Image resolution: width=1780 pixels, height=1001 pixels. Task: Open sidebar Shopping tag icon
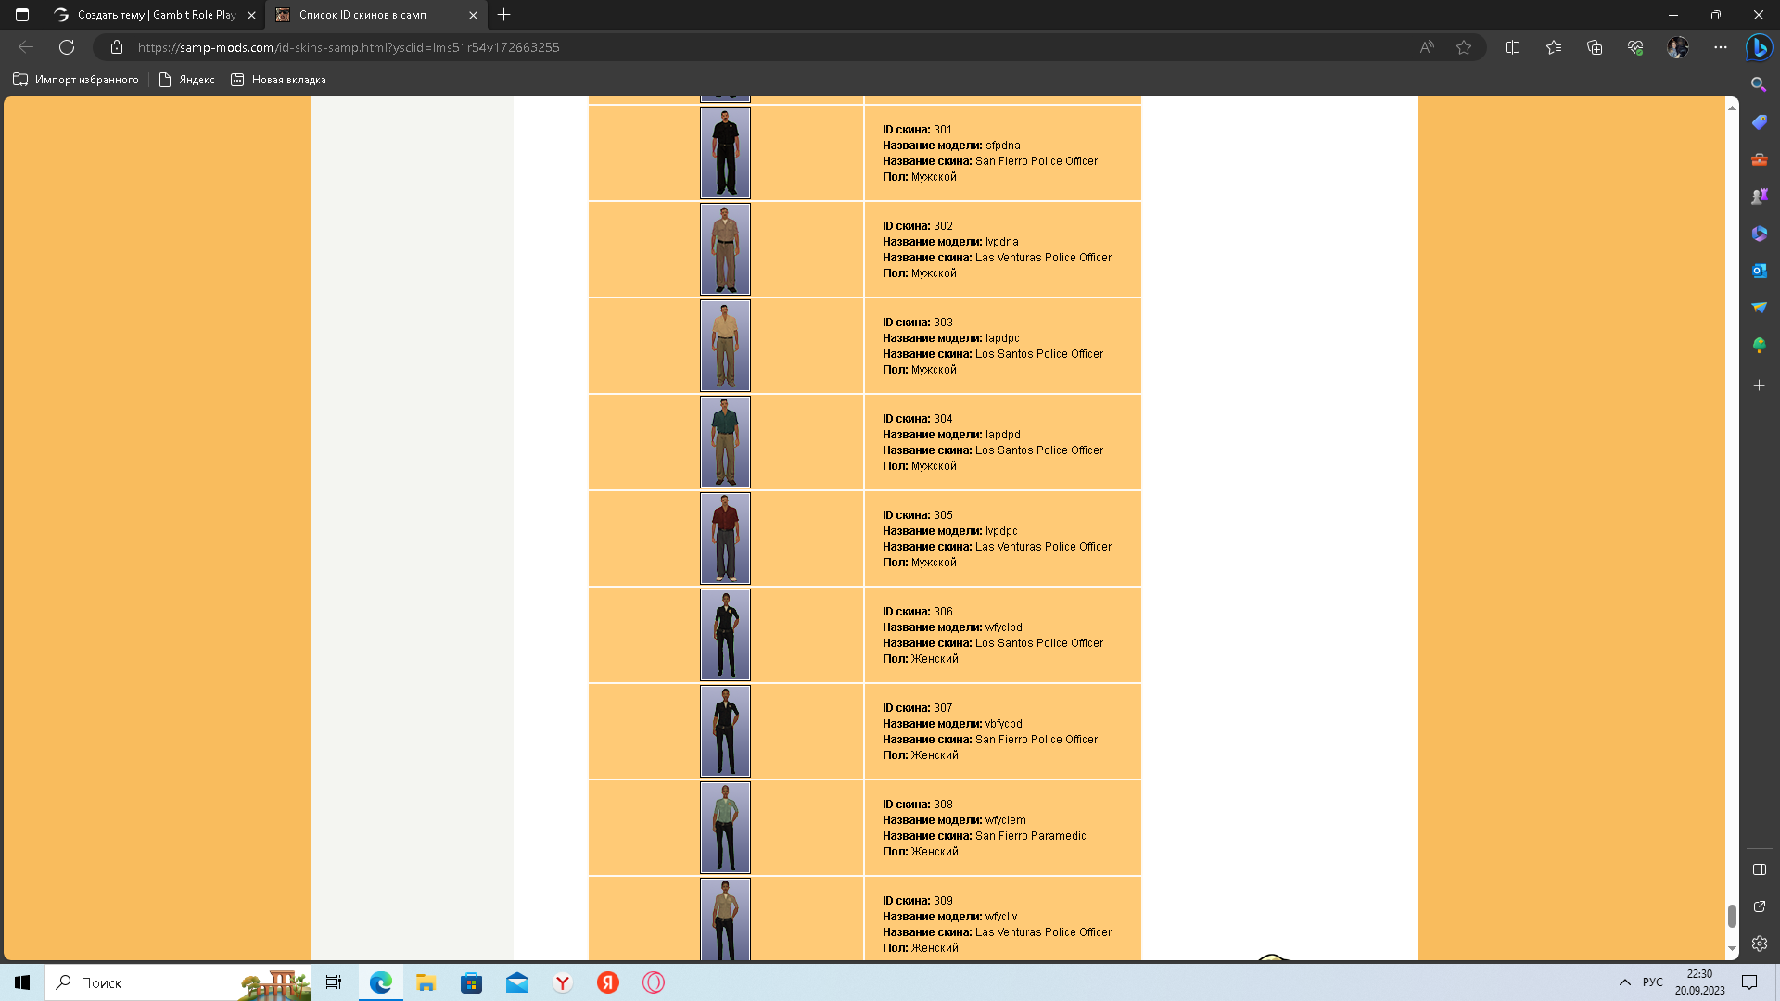point(1759,122)
